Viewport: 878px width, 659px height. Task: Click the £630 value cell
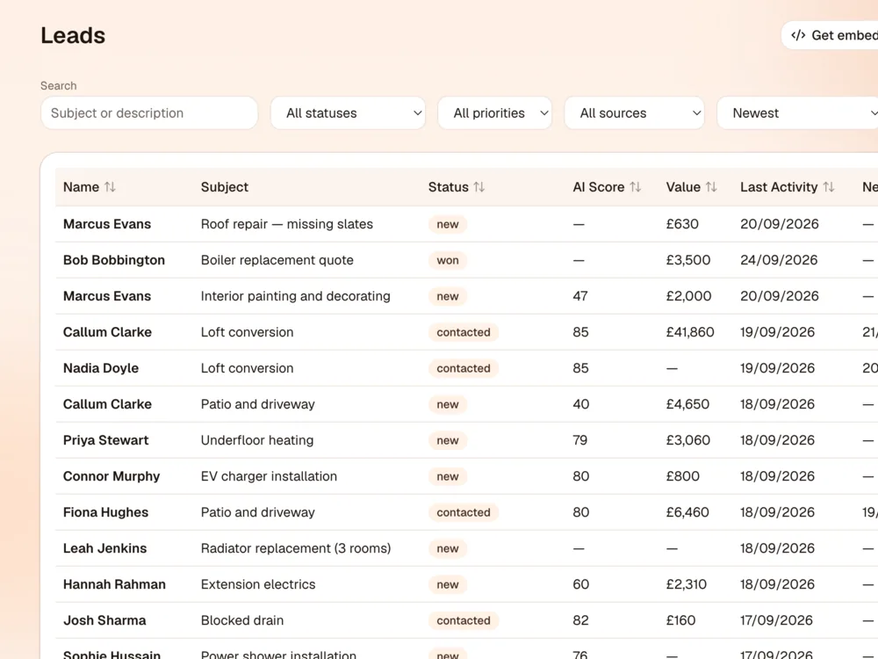682,224
